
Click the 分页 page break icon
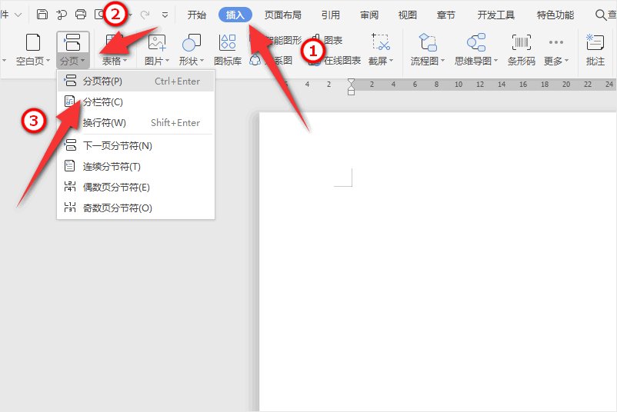coord(73,42)
